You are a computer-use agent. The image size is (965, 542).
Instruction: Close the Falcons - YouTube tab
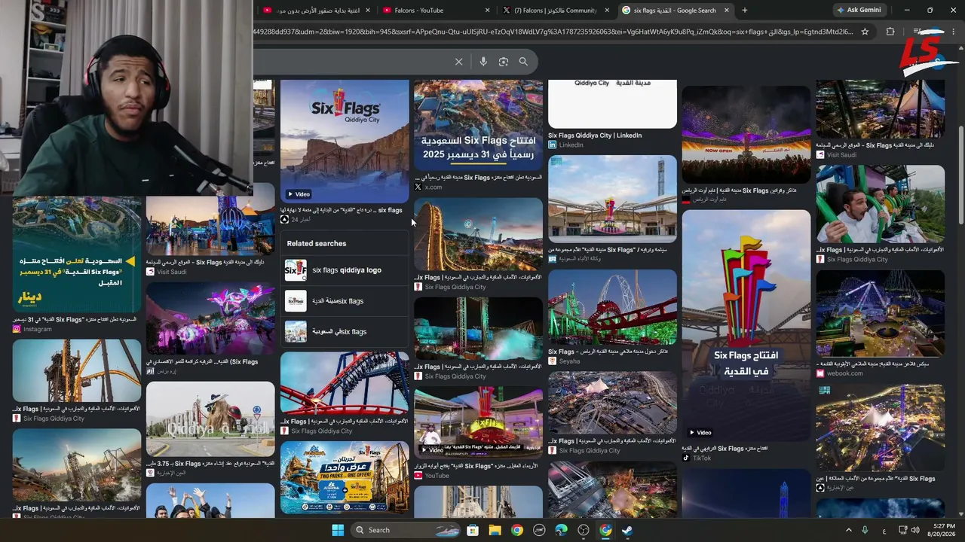pos(487,11)
